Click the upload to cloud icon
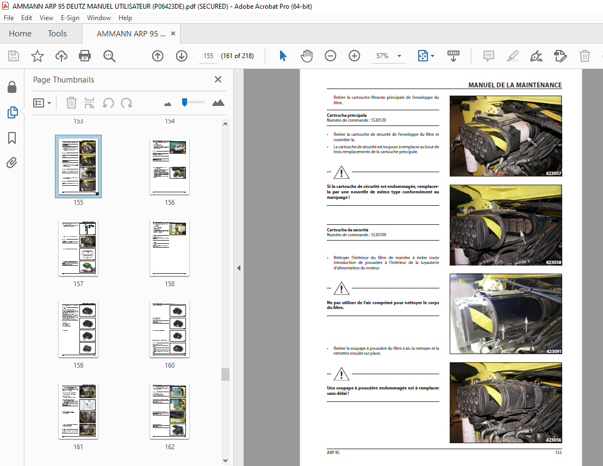This screenshot has height=466, width=603. [x=61, y=56]
